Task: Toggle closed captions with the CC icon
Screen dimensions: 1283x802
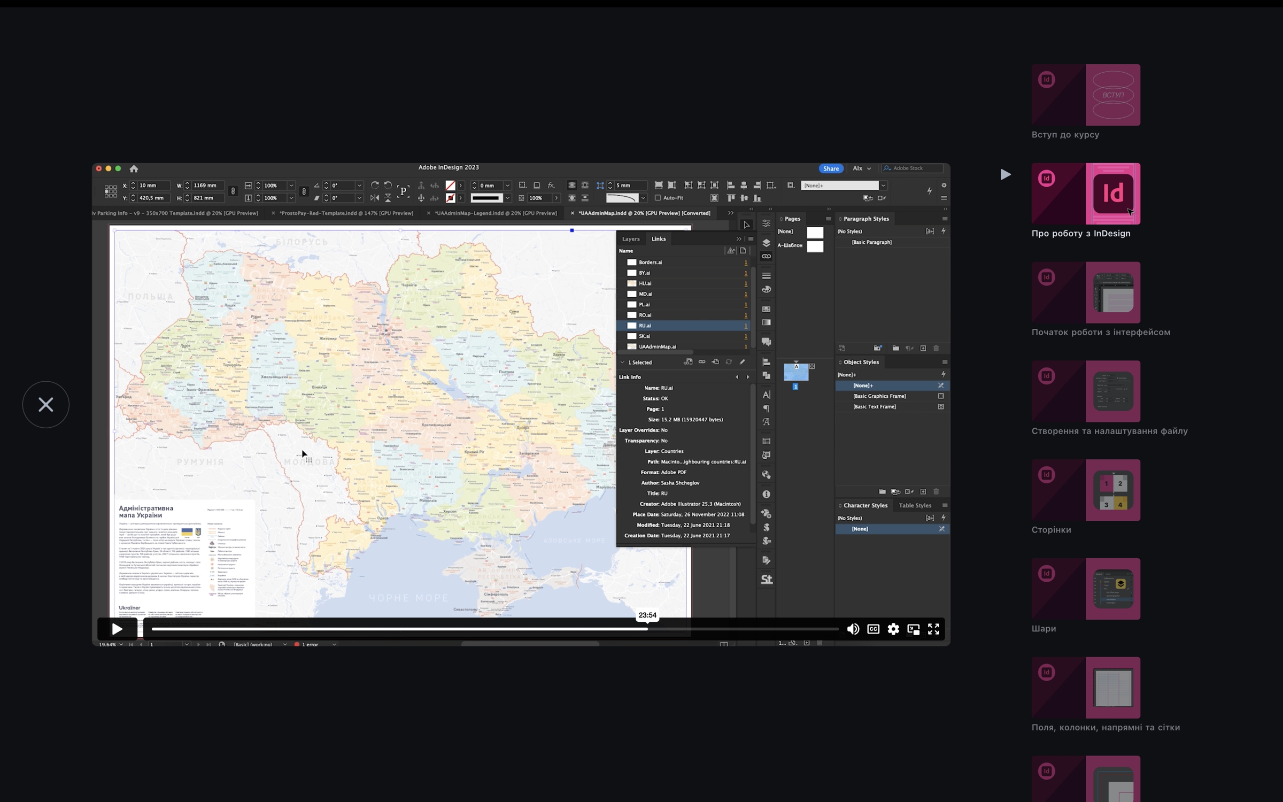Action: pos(873,629)
